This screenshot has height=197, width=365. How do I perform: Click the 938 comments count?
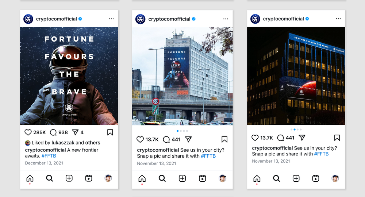point(63,132)
